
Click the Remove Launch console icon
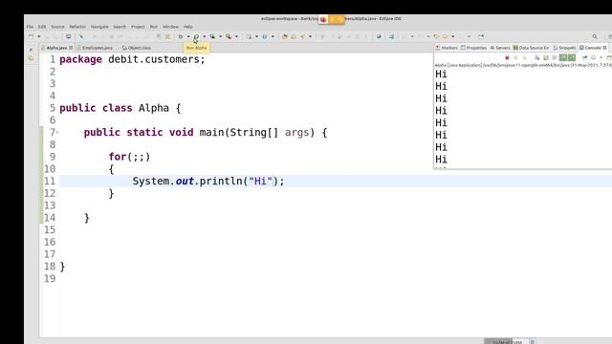515,57
